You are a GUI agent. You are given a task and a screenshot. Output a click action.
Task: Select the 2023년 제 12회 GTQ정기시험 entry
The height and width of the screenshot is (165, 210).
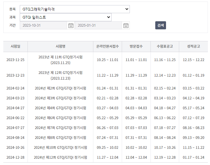click(60, 75)
